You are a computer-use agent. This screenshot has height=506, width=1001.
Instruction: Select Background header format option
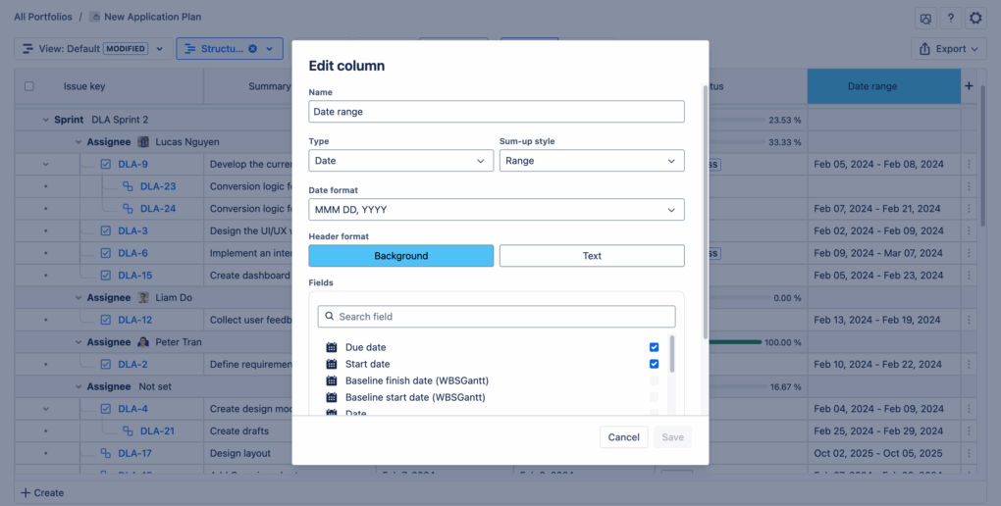tap(401, 256)
